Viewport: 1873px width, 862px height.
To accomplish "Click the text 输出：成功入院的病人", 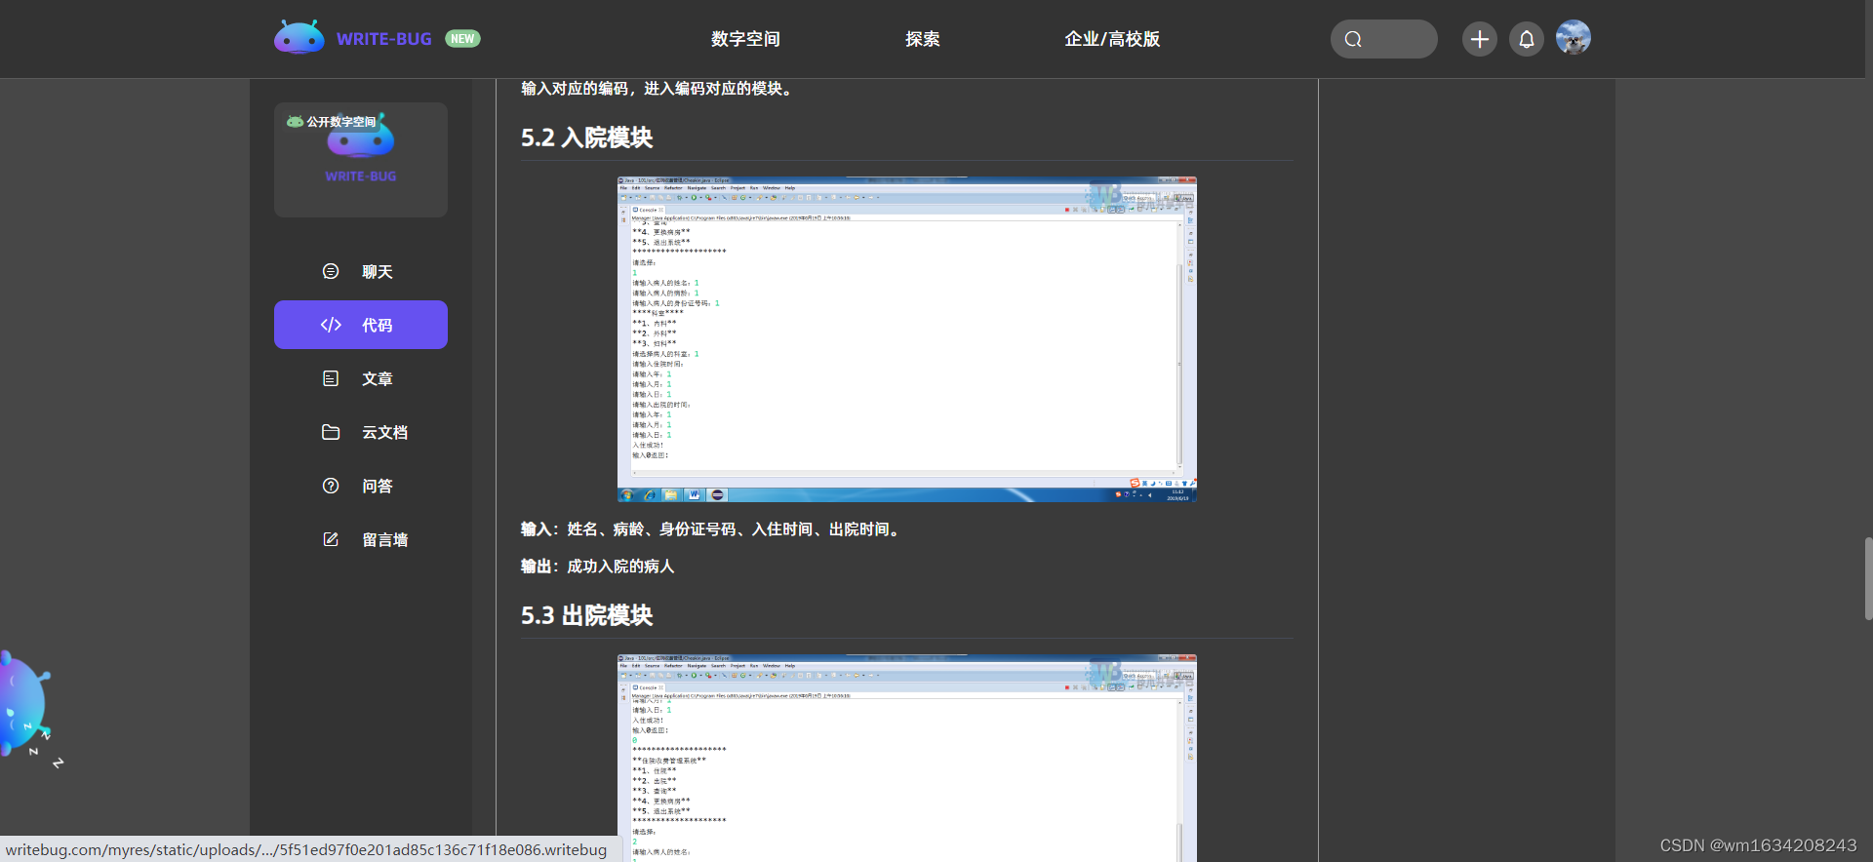I will 597,567.
